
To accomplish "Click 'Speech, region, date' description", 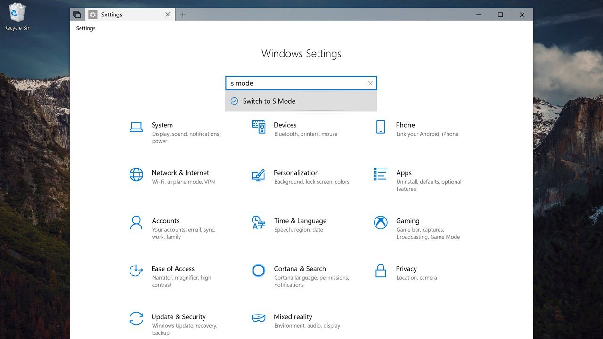I will pyautogui.click(x=299, y=230).
